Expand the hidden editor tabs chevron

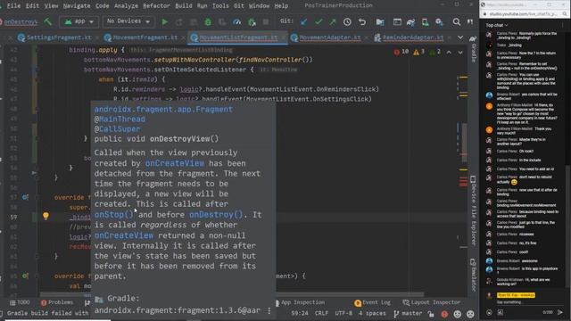point(460,37)
